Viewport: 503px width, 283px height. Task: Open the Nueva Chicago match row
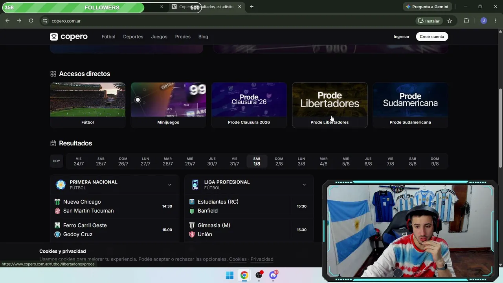pos(114,206)
